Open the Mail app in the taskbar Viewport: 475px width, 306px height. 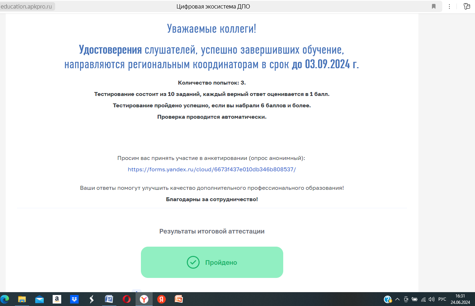[x=39, y=299]
